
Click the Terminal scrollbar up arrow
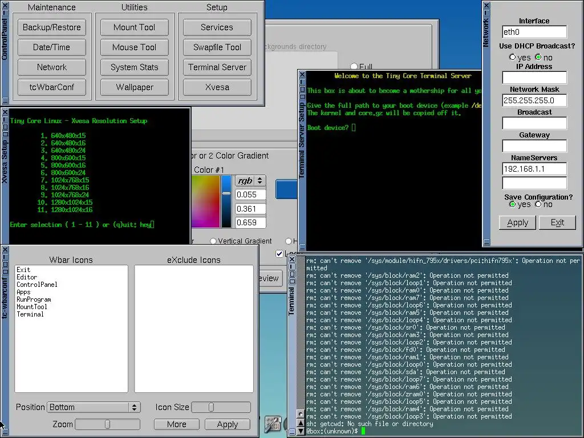click(x=301, y=423)
